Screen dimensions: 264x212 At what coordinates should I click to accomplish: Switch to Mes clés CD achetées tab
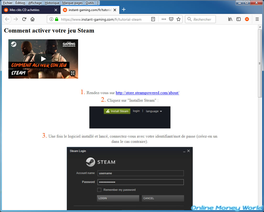[31, 10]
